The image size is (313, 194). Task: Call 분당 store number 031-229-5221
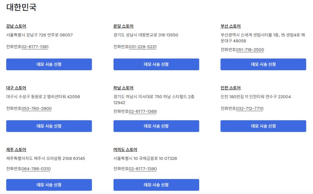tap(143, 47)
